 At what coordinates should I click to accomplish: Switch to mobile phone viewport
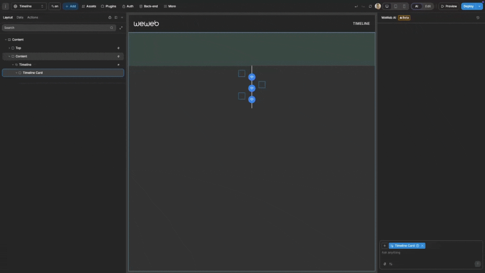click(x=404, y=6)
